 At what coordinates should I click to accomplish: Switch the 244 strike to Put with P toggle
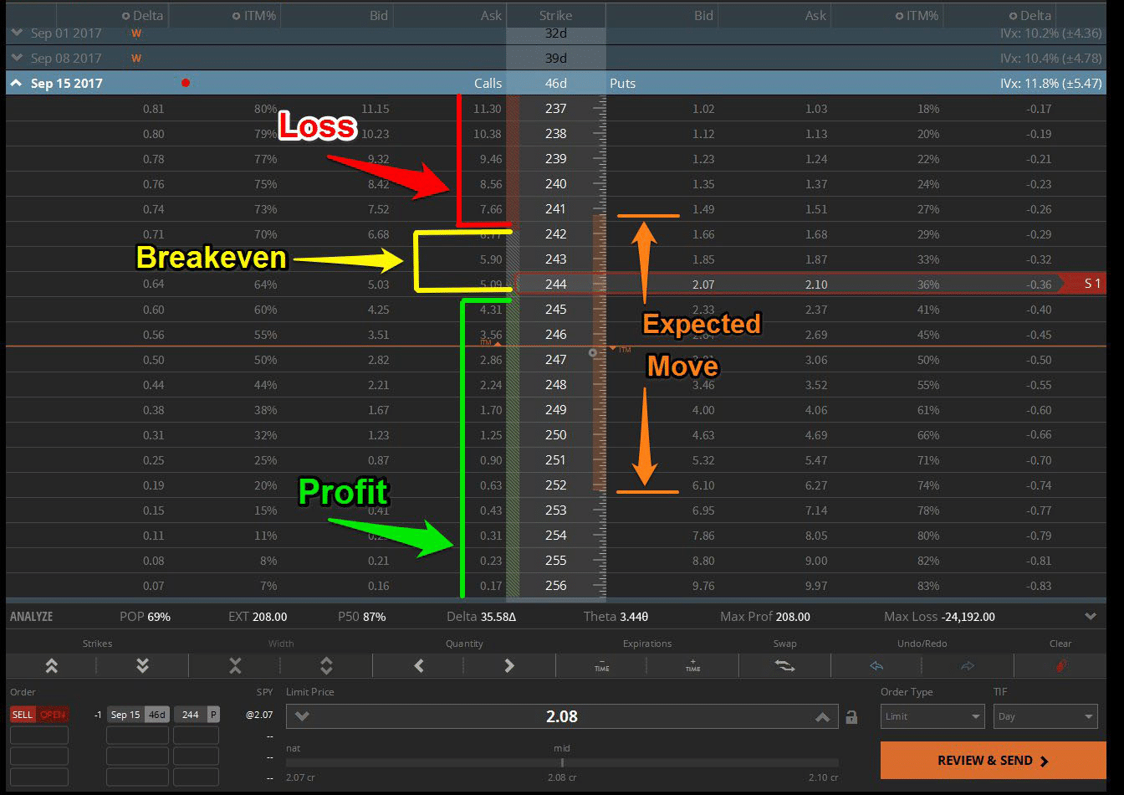point(212,714)
